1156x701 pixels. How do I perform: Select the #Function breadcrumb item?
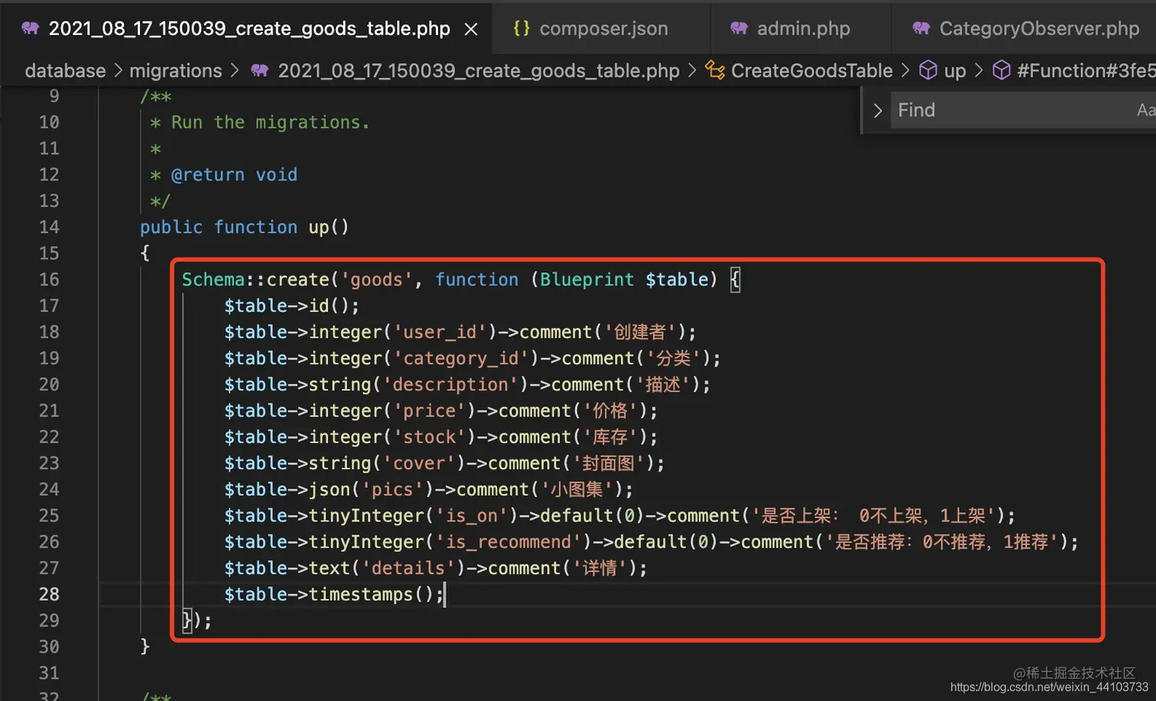click(x=1086, y=70)
